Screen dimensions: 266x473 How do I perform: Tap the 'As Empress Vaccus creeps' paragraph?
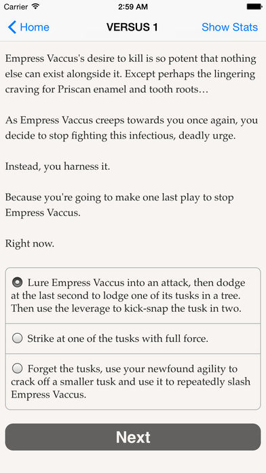pyautogui.click(x=132, y=128)
